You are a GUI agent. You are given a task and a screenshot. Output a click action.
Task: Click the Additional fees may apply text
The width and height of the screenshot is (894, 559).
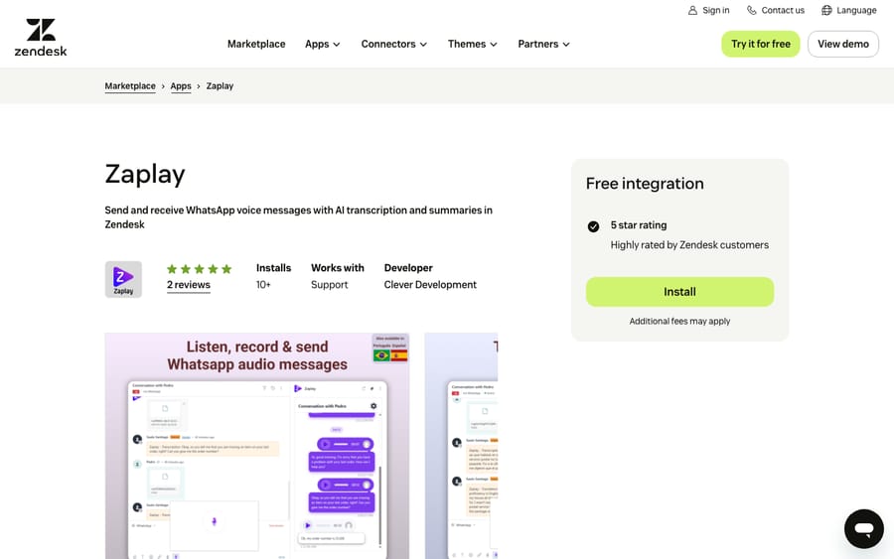[679, 322]
